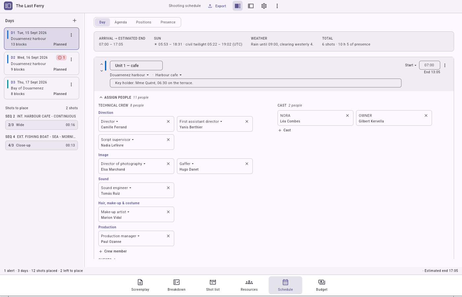The height and width of the screenshot is (297, 462).
Task: Open the Start time mode dropdown
Action: (411, 65)
